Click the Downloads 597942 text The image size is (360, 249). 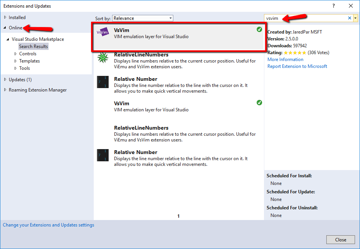pyautogui.click(x=287, y=46)
